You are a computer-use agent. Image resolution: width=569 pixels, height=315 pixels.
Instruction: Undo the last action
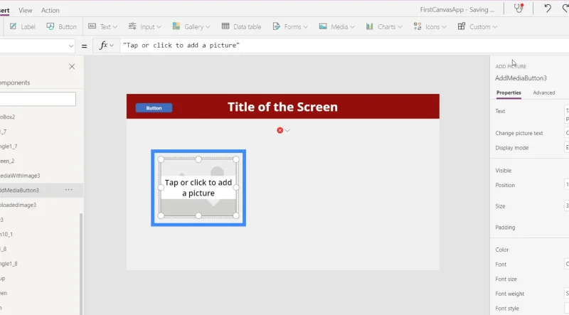coord(548,9)
